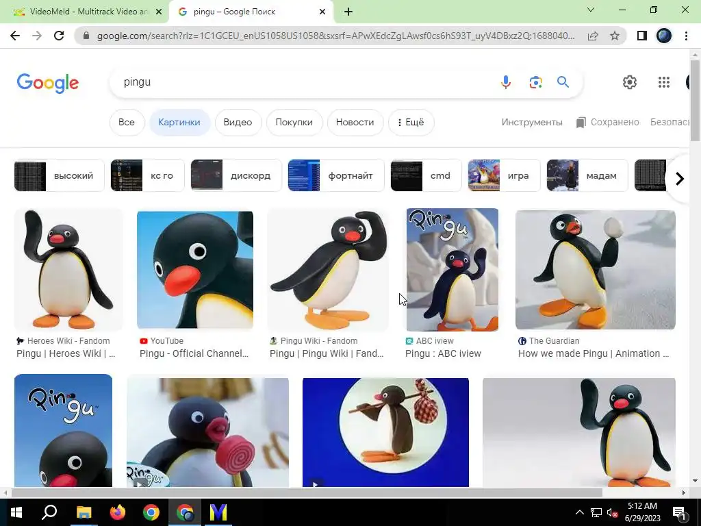Image resolution: width=701 pixels, height=526 pixels.
Task: Open VideoMeld app in the taskbar
Action: [218, 512]
